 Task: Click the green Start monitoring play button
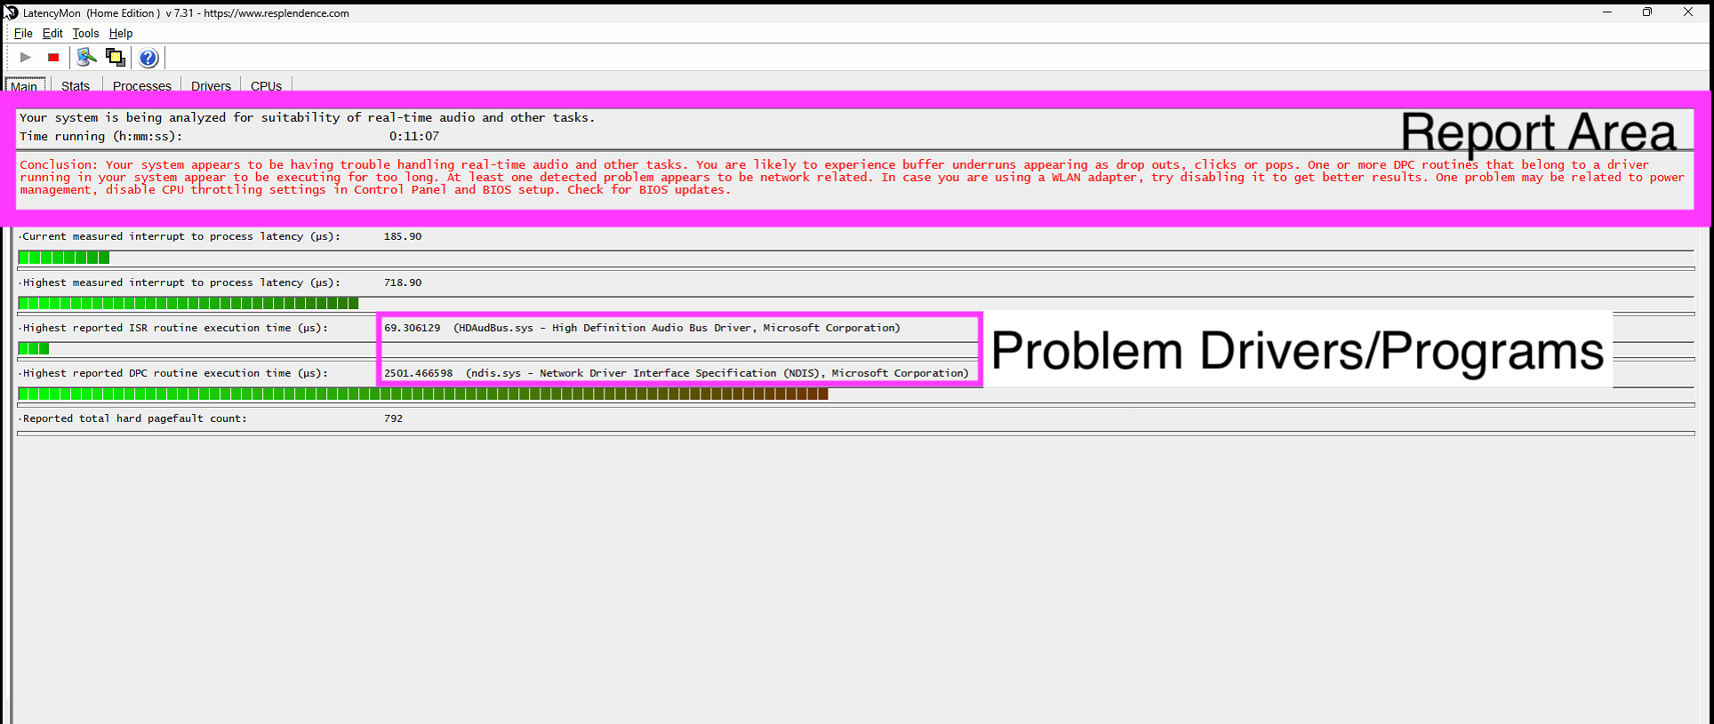26,58
